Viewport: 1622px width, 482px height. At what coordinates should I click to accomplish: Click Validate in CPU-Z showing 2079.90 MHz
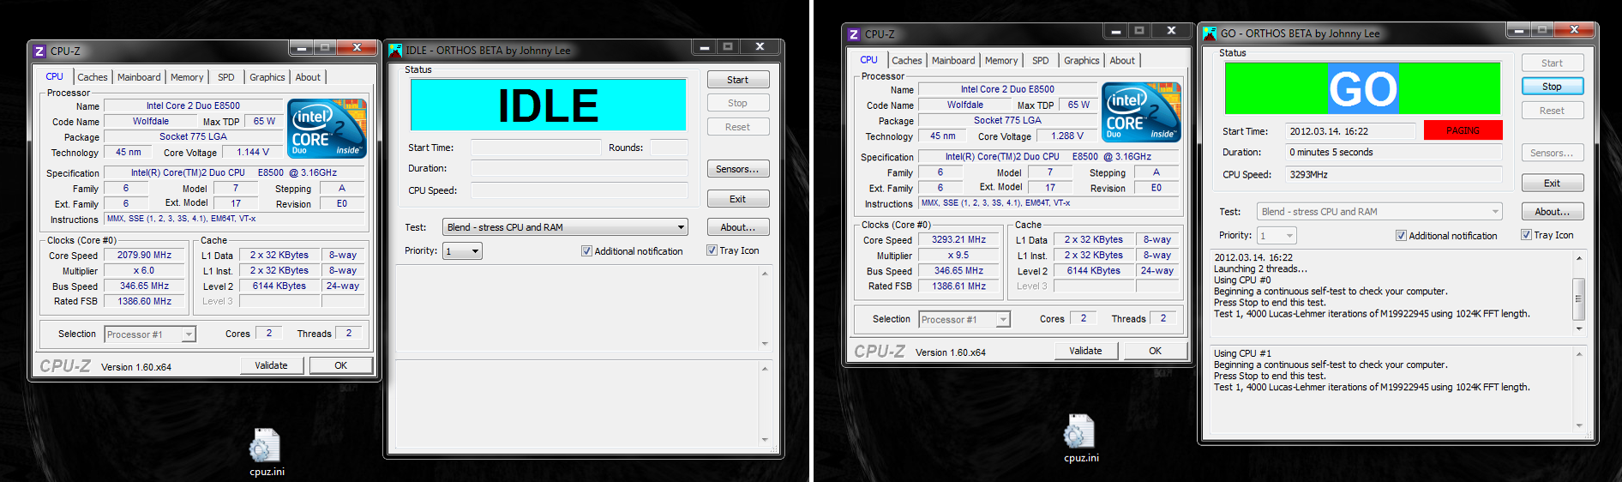272,365
